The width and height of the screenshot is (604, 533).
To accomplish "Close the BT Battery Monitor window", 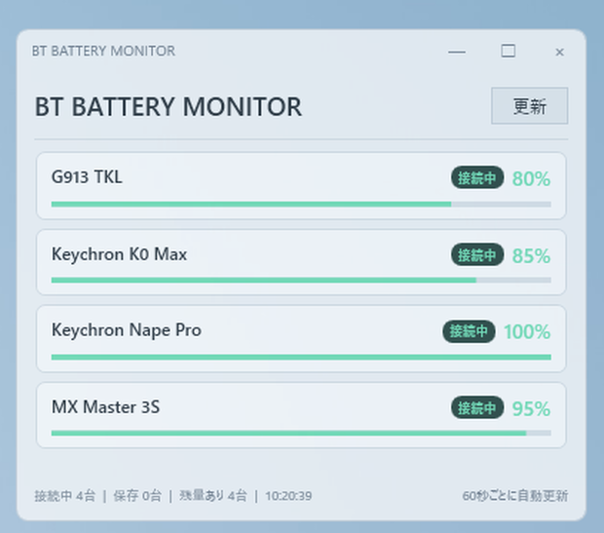I will (559, 52).
